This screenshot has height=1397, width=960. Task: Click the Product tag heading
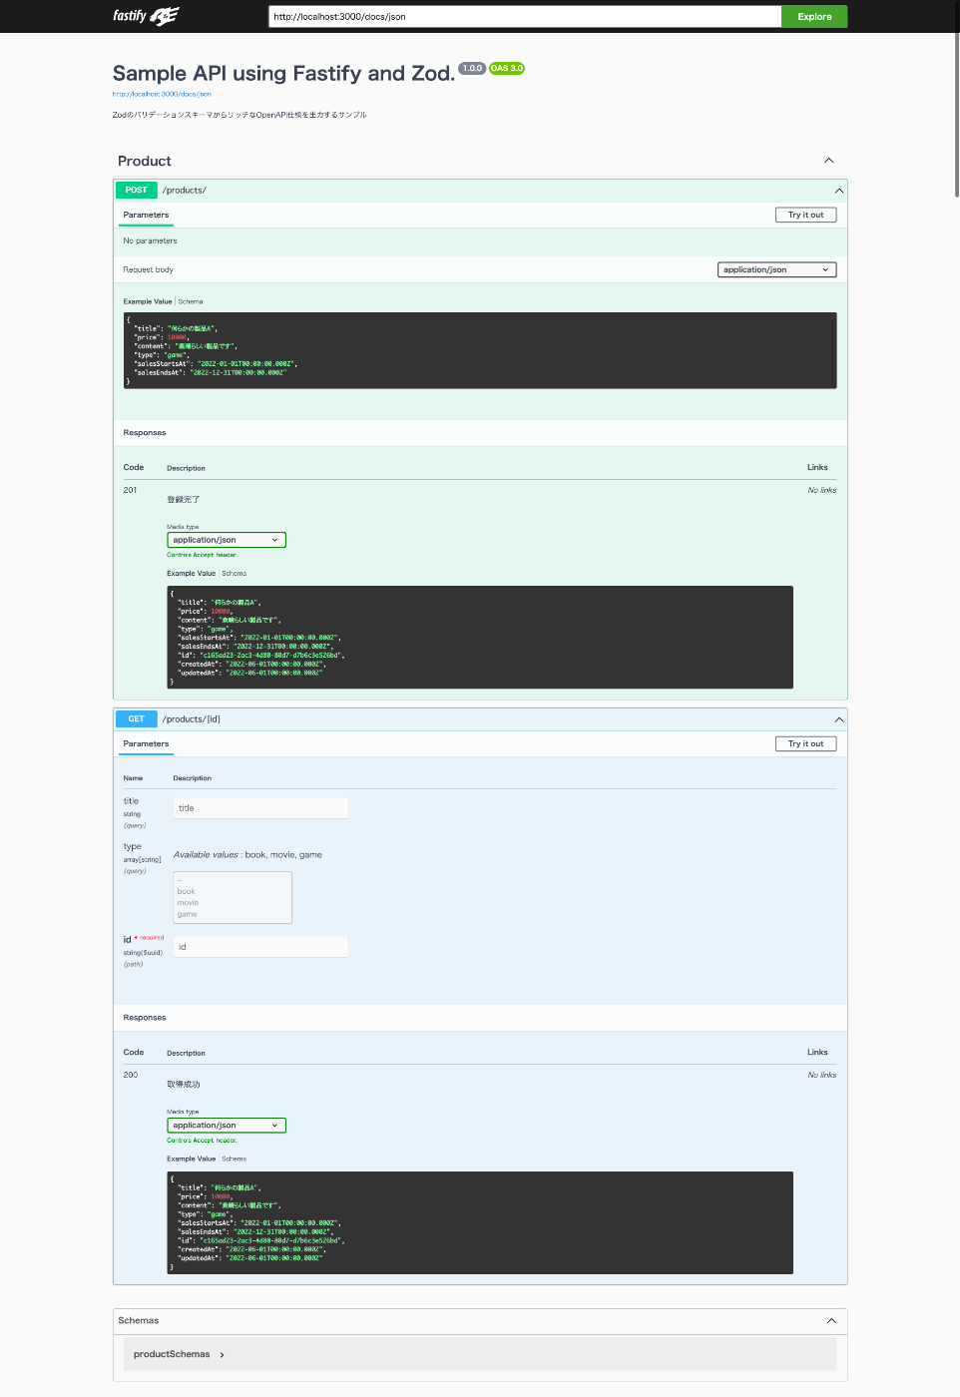(145, 161)
